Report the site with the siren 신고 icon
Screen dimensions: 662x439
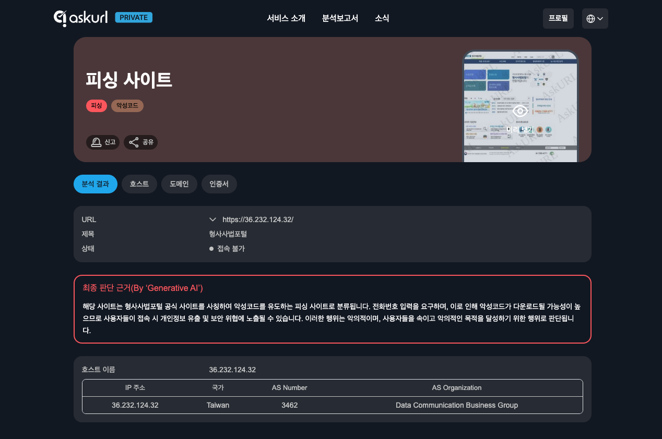[103, 142]
